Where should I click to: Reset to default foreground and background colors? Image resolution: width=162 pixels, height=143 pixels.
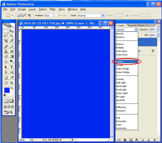5,95
